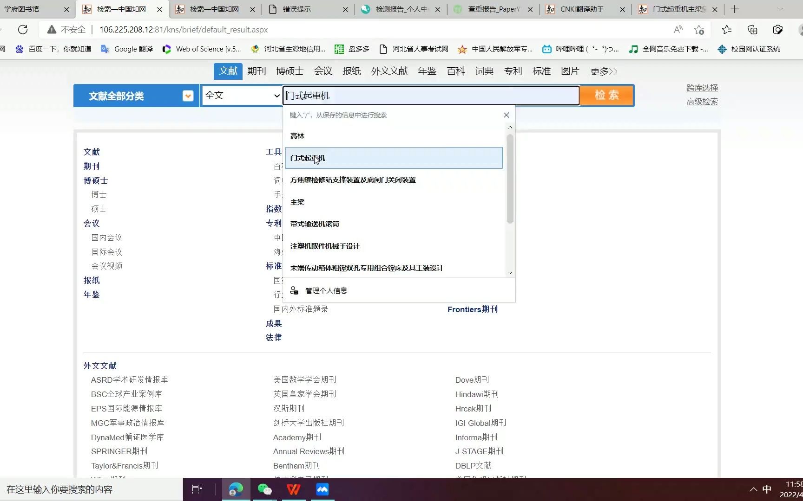Switch to the 期刊 tab

(x=257, y=71)
